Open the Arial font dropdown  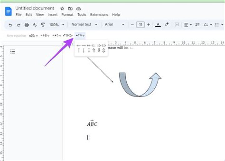(x=114, y=24)
